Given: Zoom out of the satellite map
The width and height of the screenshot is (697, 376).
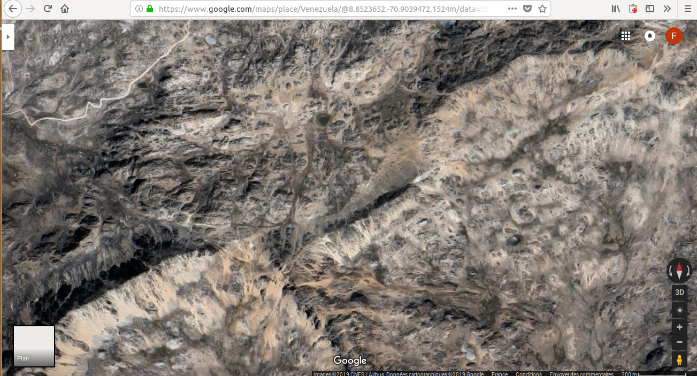Looking at the screenshot, I should [679, 342].
